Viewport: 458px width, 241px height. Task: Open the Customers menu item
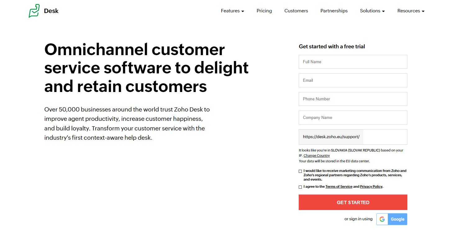point(296,11)
